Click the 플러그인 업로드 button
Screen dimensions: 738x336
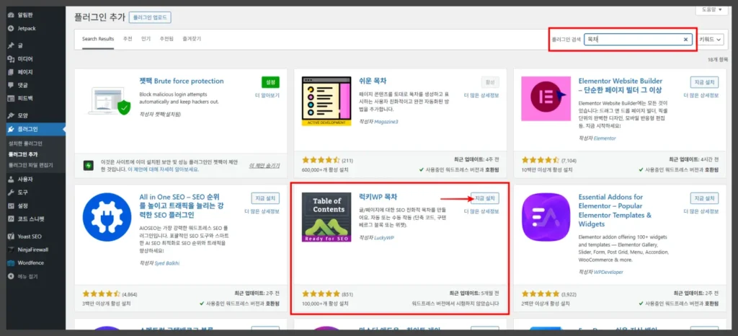click(x=150, y=18)
